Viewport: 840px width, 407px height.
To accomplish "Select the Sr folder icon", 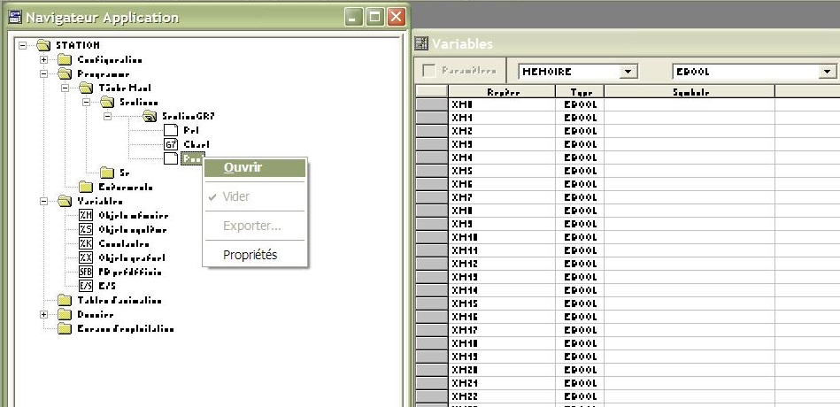I will click(107, 173).
